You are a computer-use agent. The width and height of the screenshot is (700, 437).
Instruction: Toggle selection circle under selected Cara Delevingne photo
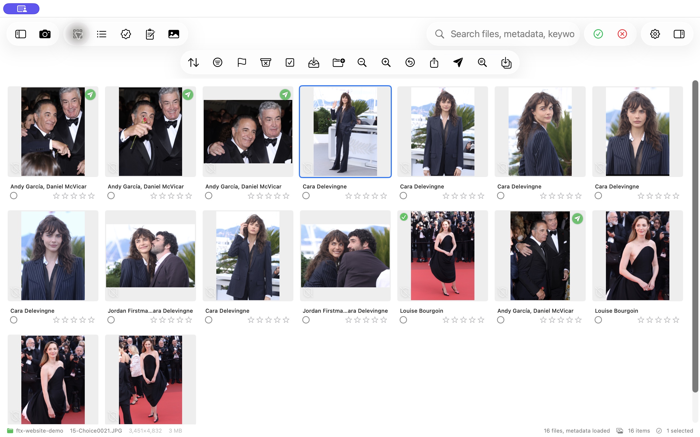point(306,196)
